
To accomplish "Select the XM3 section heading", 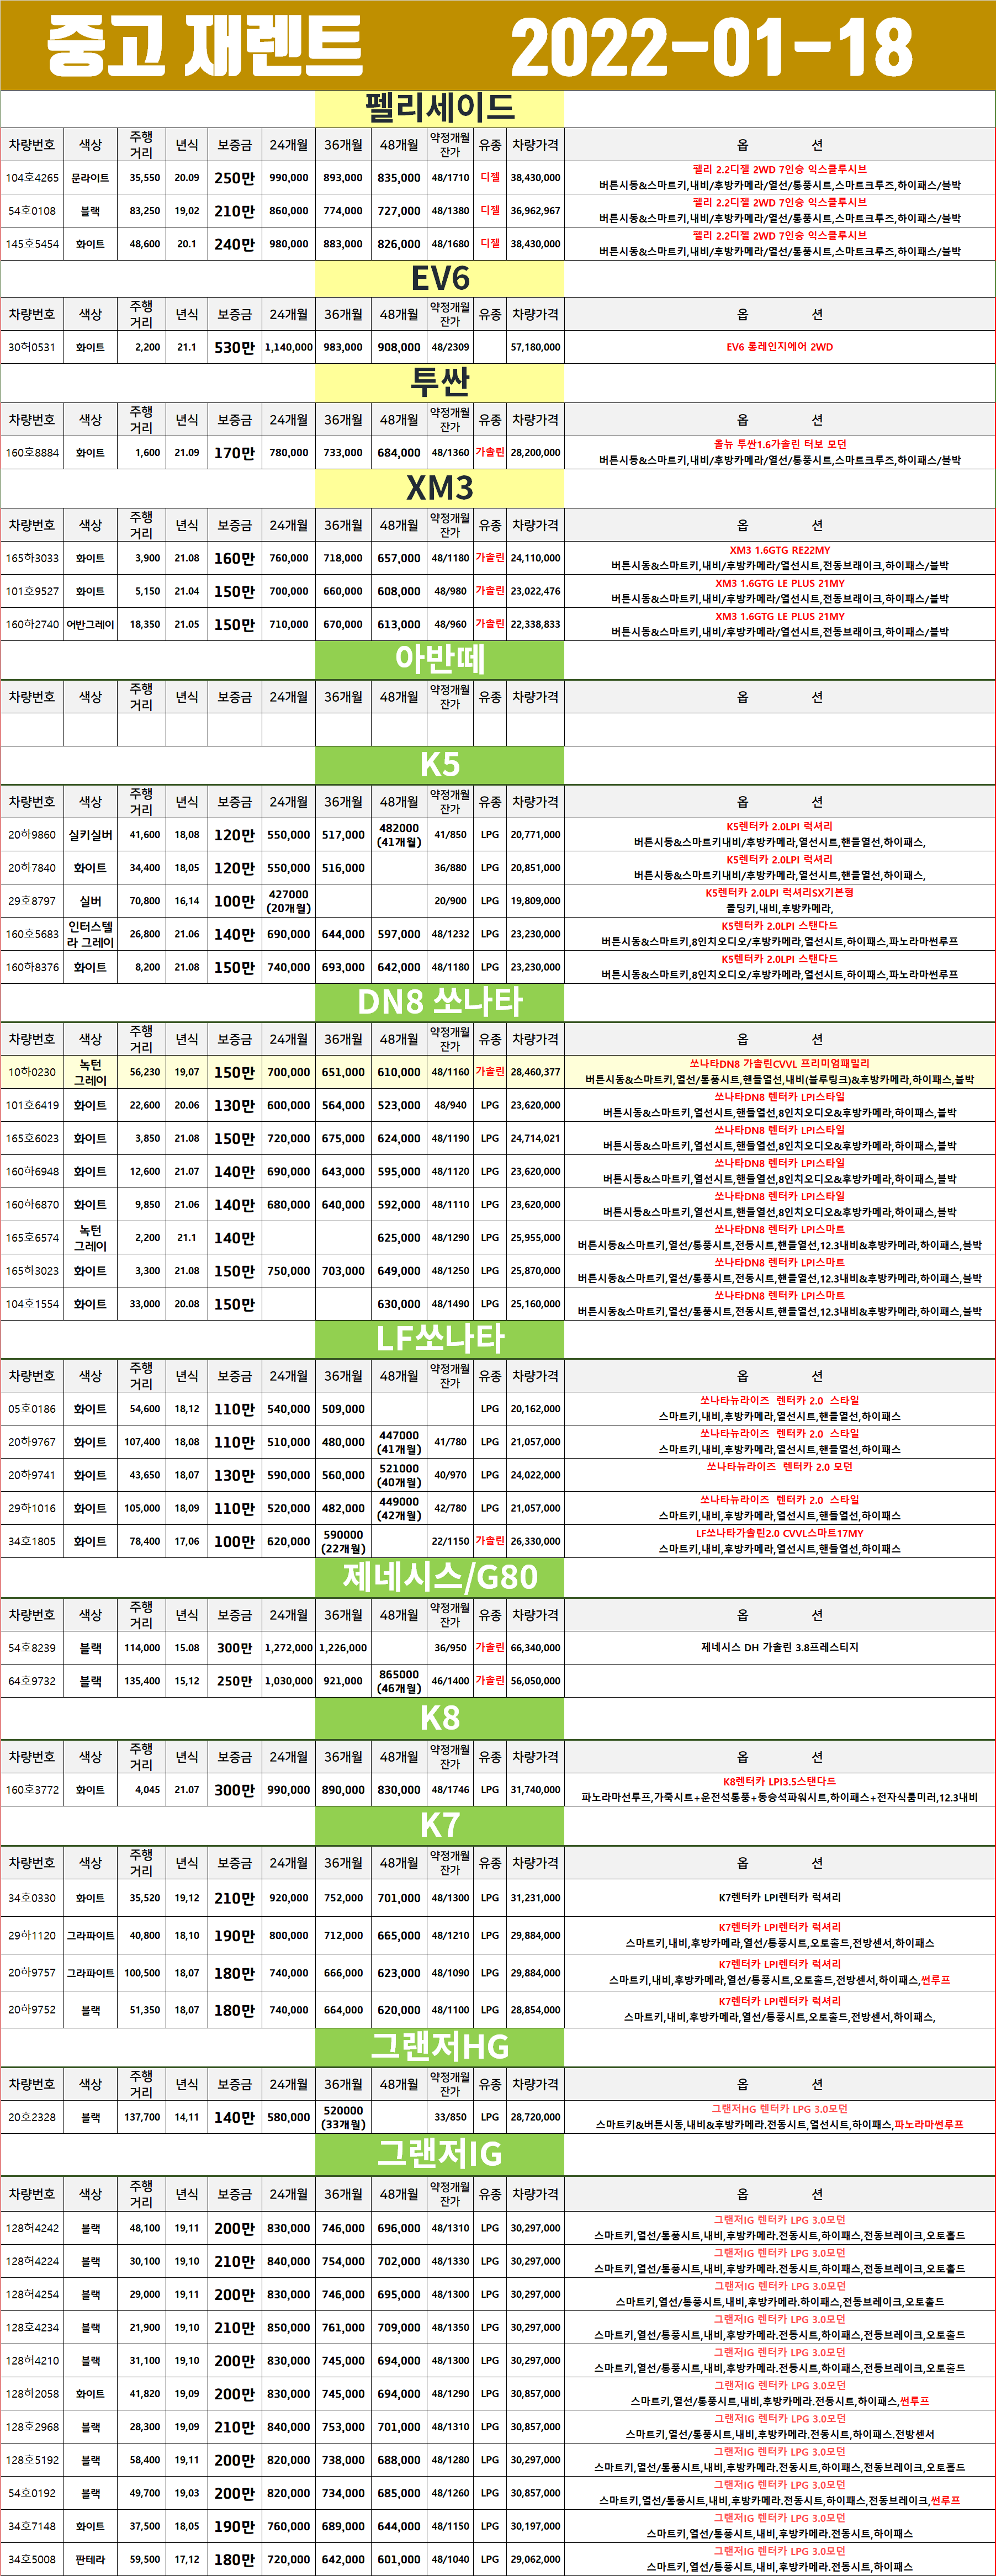I will click(440, 488).
